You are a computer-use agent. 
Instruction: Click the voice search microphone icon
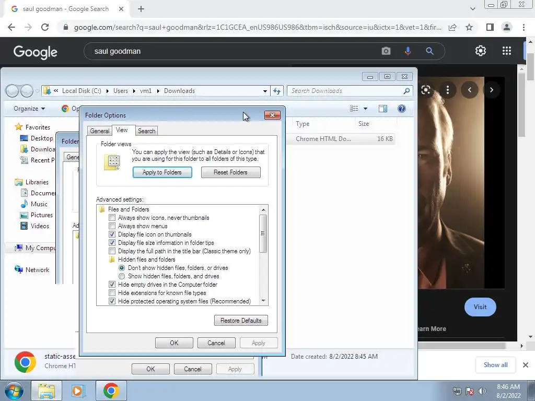click(x=408, y=51)
